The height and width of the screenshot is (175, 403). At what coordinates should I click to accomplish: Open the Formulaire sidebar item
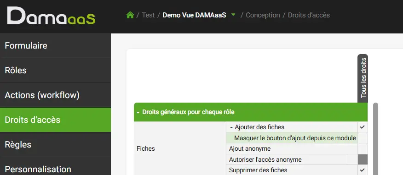click(55, 45)
